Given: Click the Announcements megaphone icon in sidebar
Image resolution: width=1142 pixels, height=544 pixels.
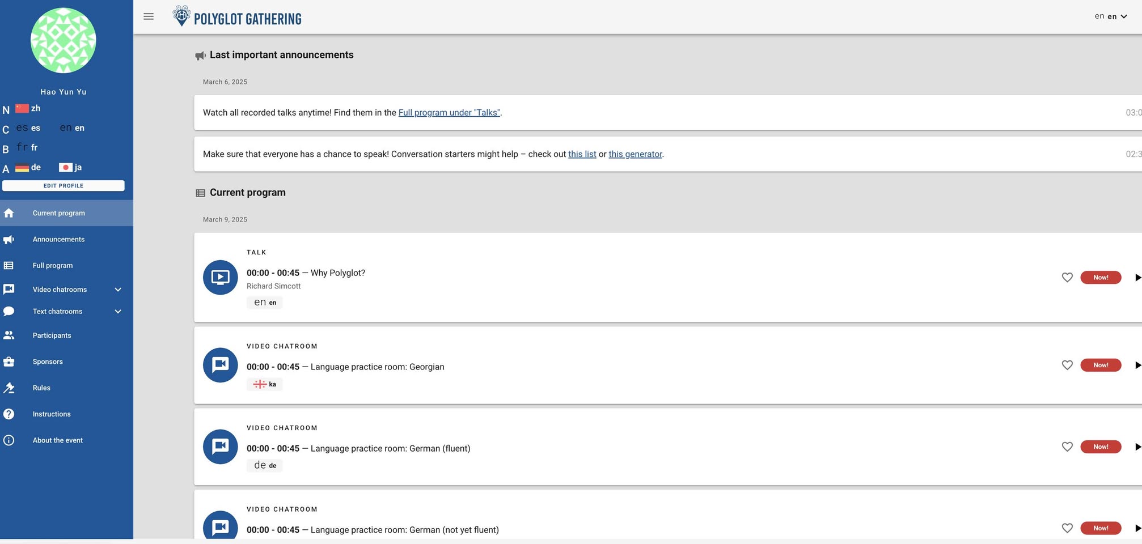Looking at the screenshot, I should point(9,239).
